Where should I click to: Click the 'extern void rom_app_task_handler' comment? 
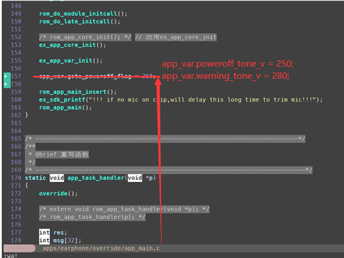(x=124, y=209)
